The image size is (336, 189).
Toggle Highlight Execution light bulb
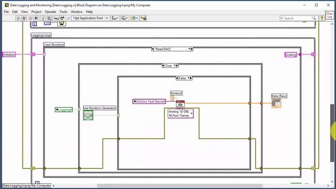click(x=43, y=18)
